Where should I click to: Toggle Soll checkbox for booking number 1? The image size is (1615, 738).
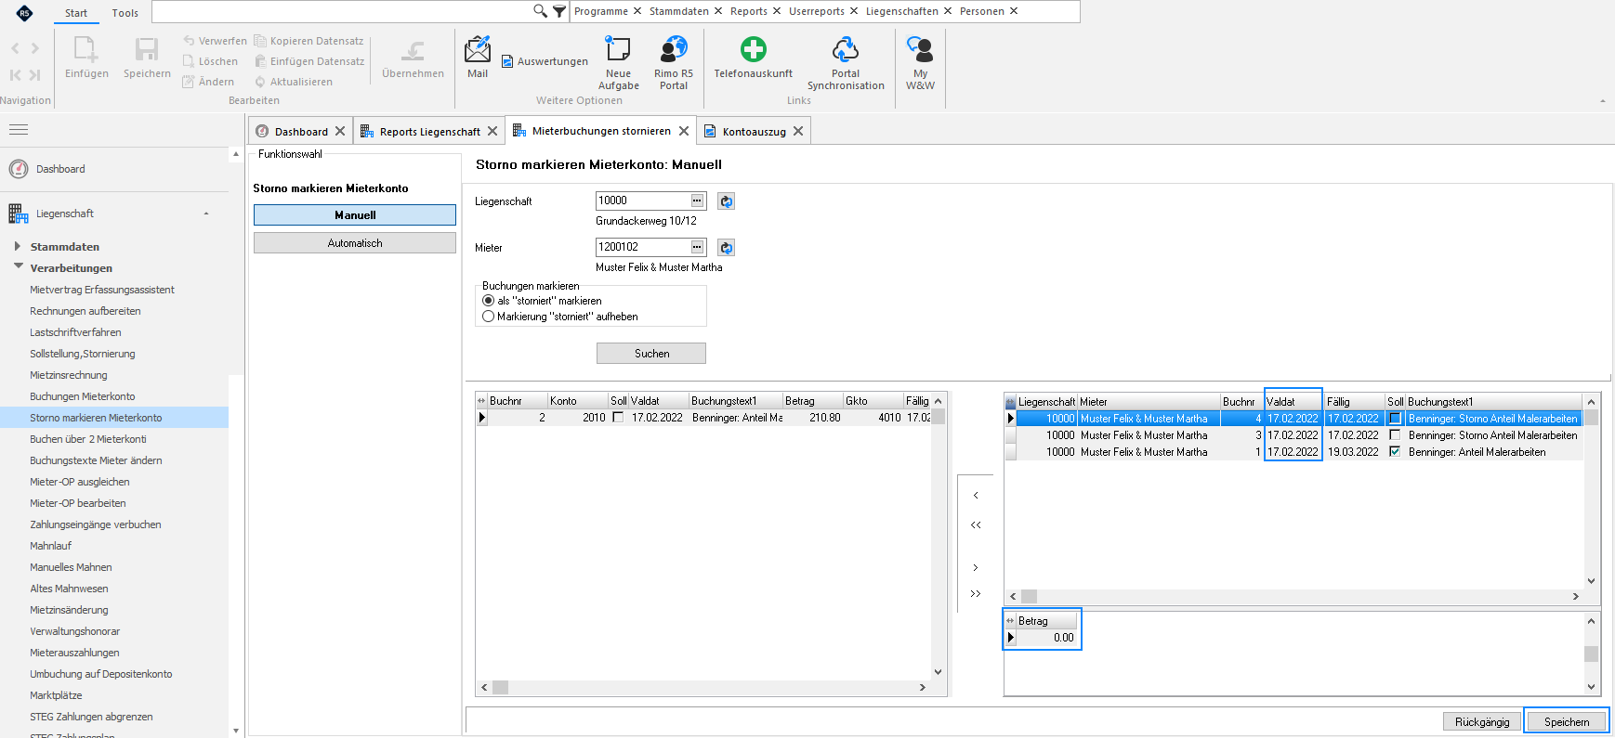(x=1395, y=452)
